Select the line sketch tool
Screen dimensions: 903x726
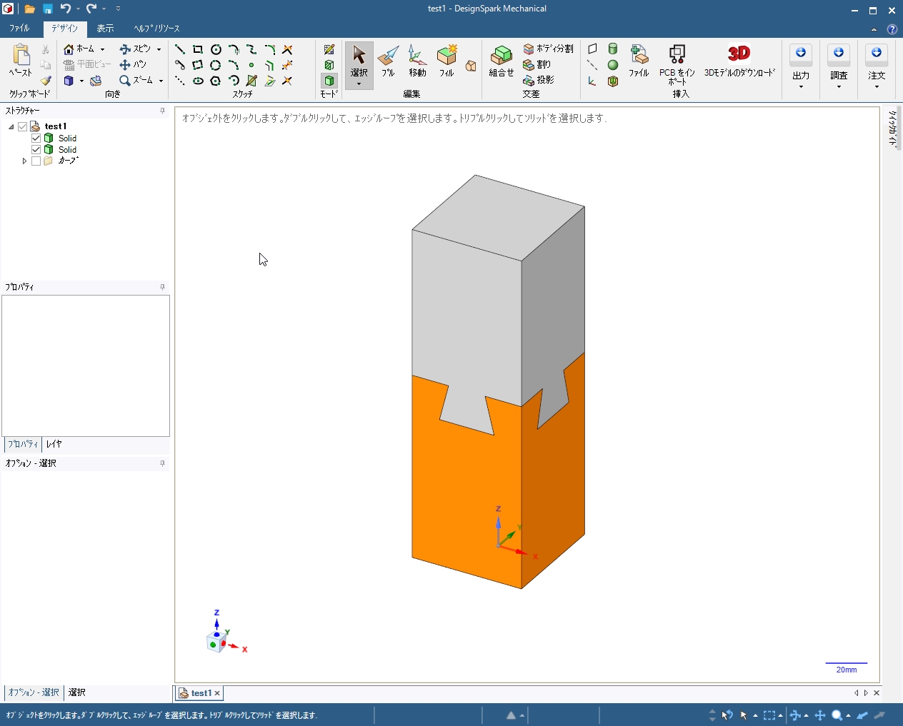coord(180,49)
